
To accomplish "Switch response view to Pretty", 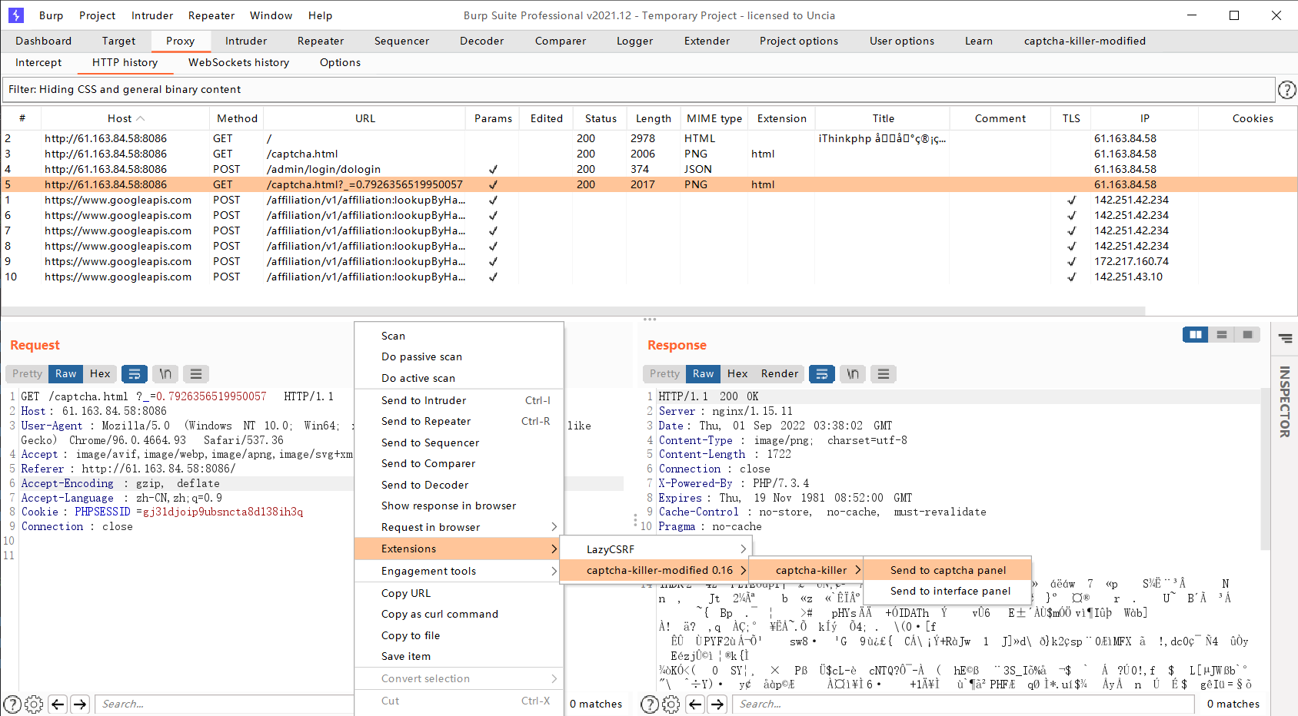I will (664, 374).
